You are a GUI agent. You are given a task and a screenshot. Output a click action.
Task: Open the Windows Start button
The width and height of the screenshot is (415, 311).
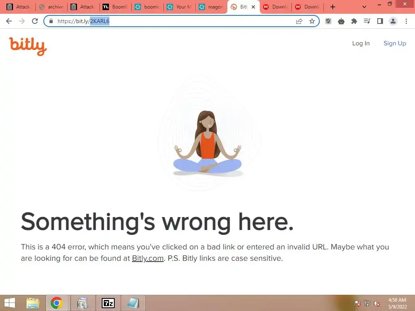coord(10,303)
